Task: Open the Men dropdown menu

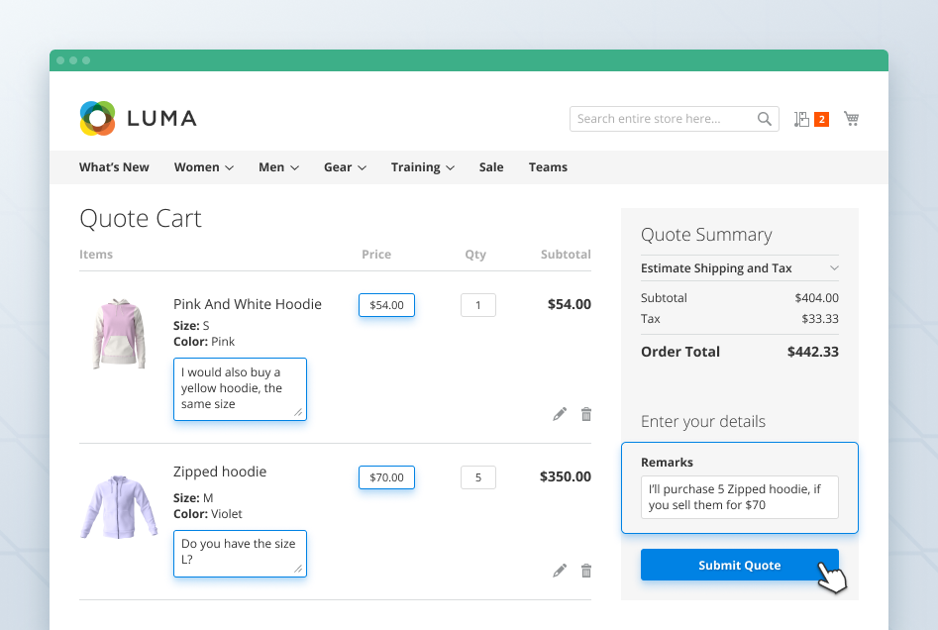Action: click(x=278, y=166)
